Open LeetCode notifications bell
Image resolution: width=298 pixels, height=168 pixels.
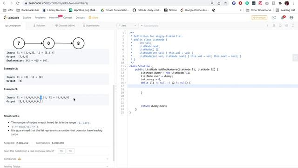point(283,18)
